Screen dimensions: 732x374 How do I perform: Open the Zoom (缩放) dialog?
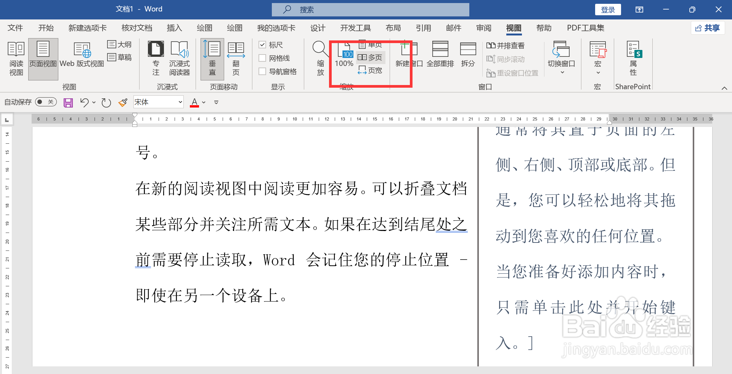pyautogui.click(x=320, y=59)
